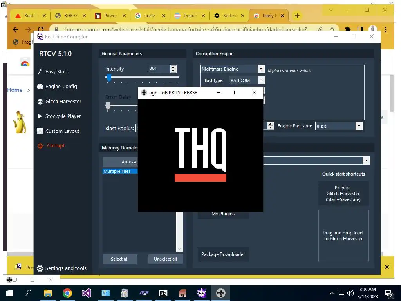Open Chrome extensions puzzle icon
Image resolution: width=401 pixels, height=301 pixels.
(x=348, y=29)
